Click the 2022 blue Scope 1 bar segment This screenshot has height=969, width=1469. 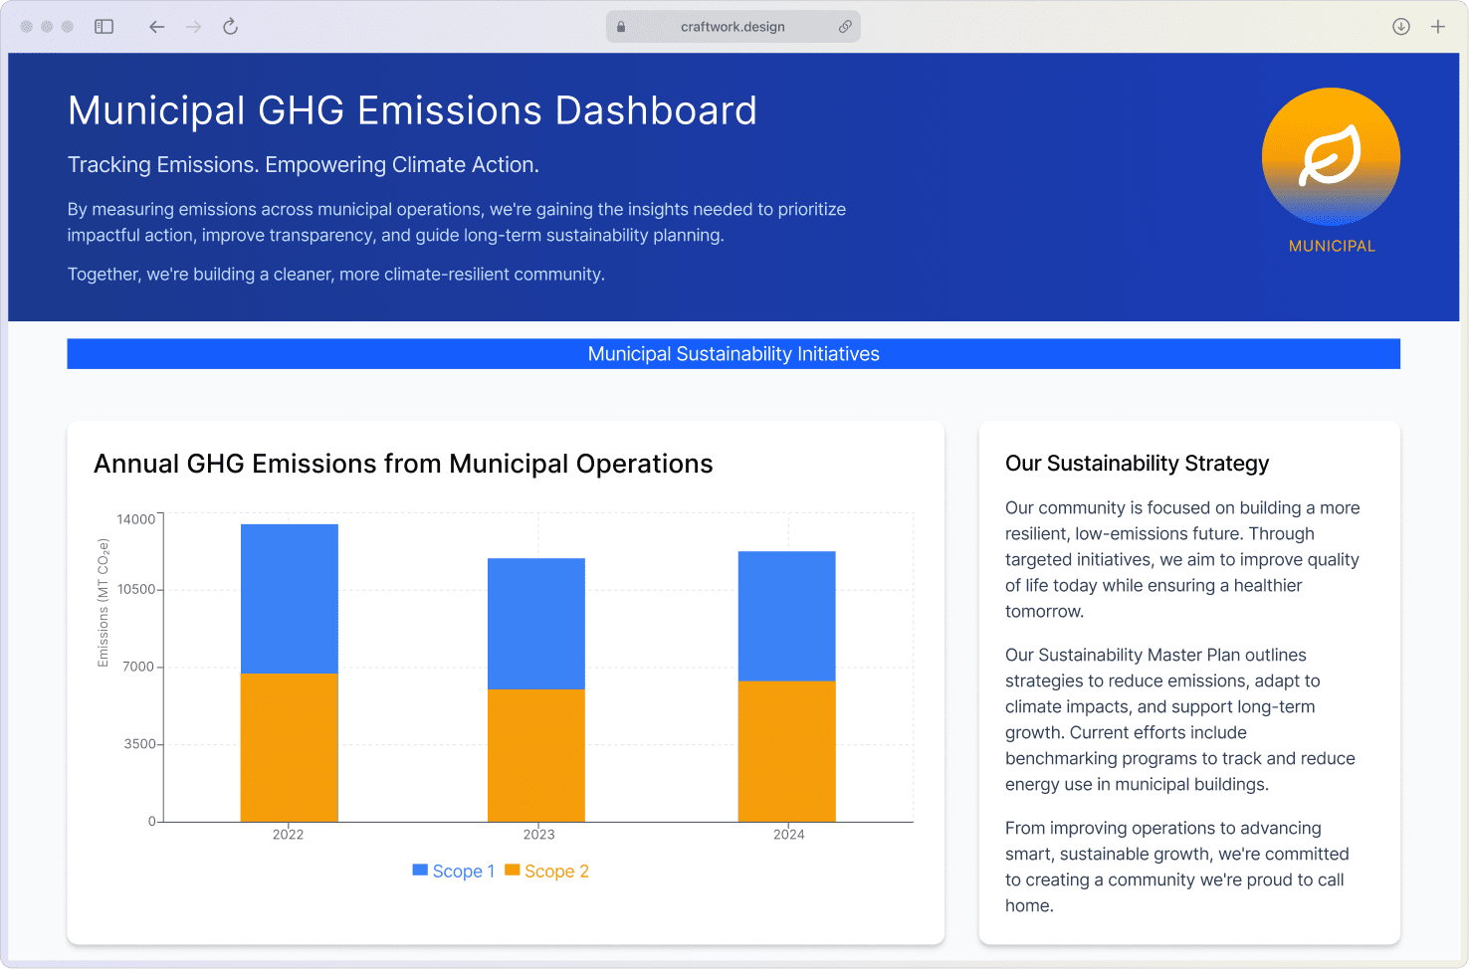click(x=290, y=599)
